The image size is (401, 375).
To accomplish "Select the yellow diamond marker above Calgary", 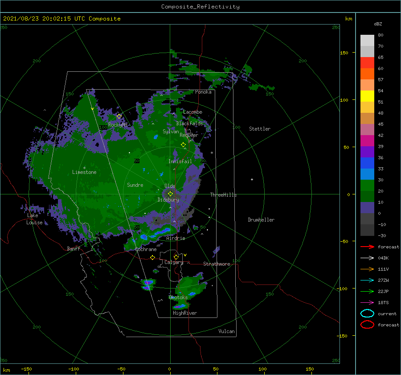I will point(176,257).
